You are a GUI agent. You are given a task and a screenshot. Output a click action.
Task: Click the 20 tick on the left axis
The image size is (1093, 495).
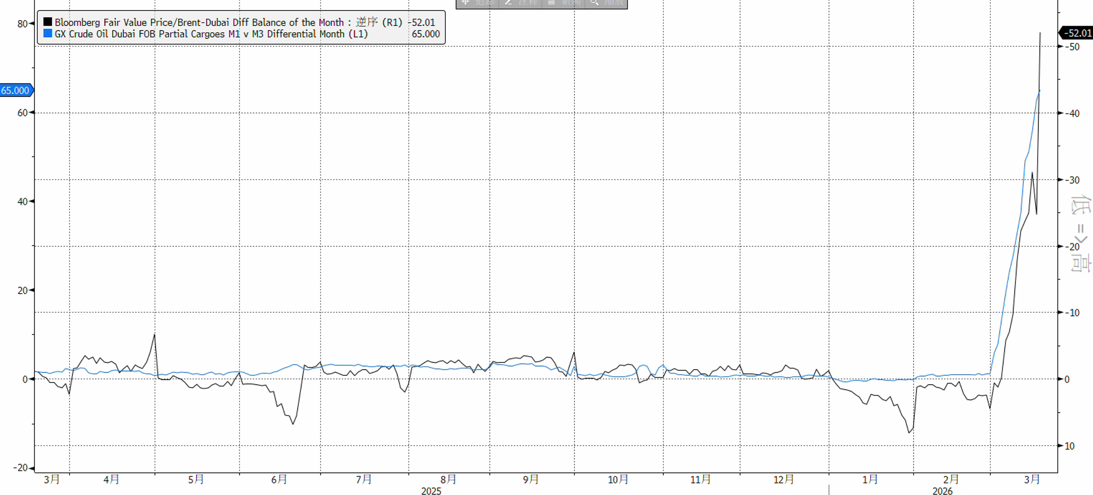[x=22, y=290]
